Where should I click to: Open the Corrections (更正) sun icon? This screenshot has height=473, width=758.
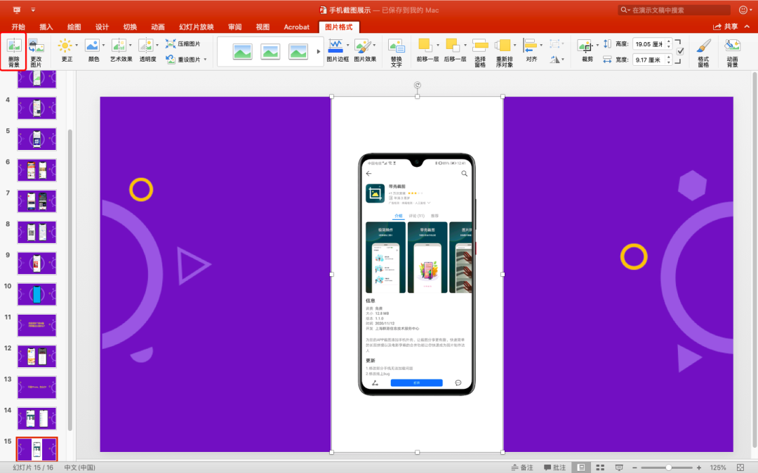[65, 46]
